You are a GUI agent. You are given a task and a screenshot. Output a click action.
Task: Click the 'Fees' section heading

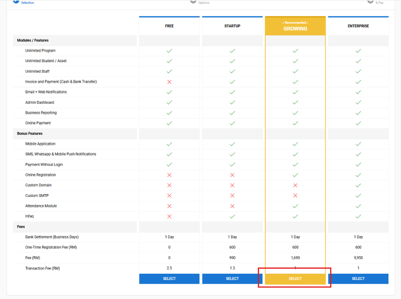point(21,227)
